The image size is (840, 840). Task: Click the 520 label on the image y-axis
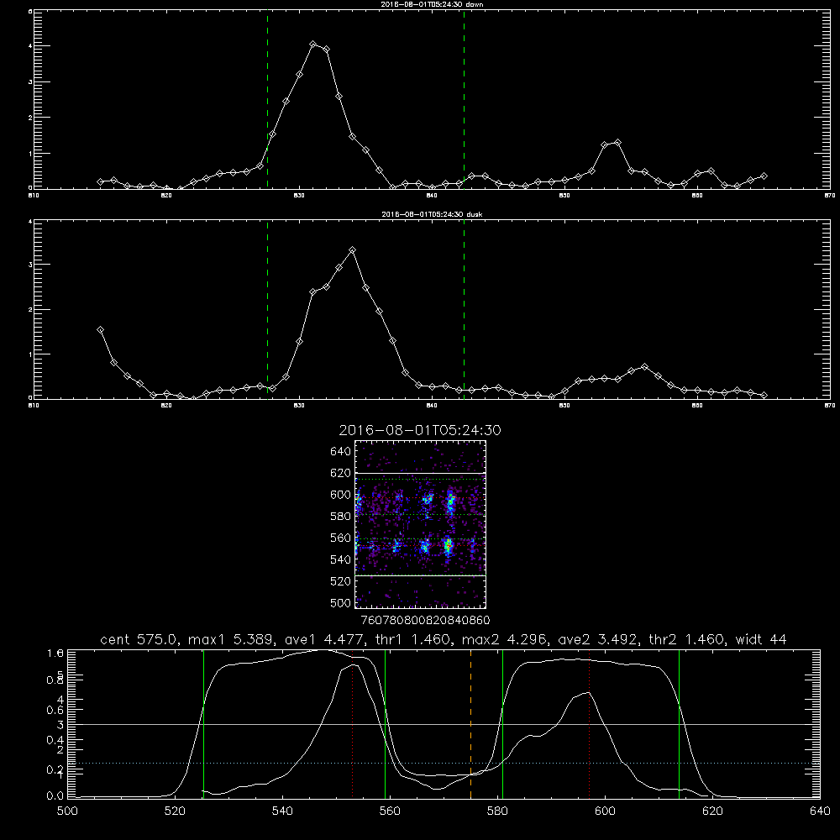(341, 581)
